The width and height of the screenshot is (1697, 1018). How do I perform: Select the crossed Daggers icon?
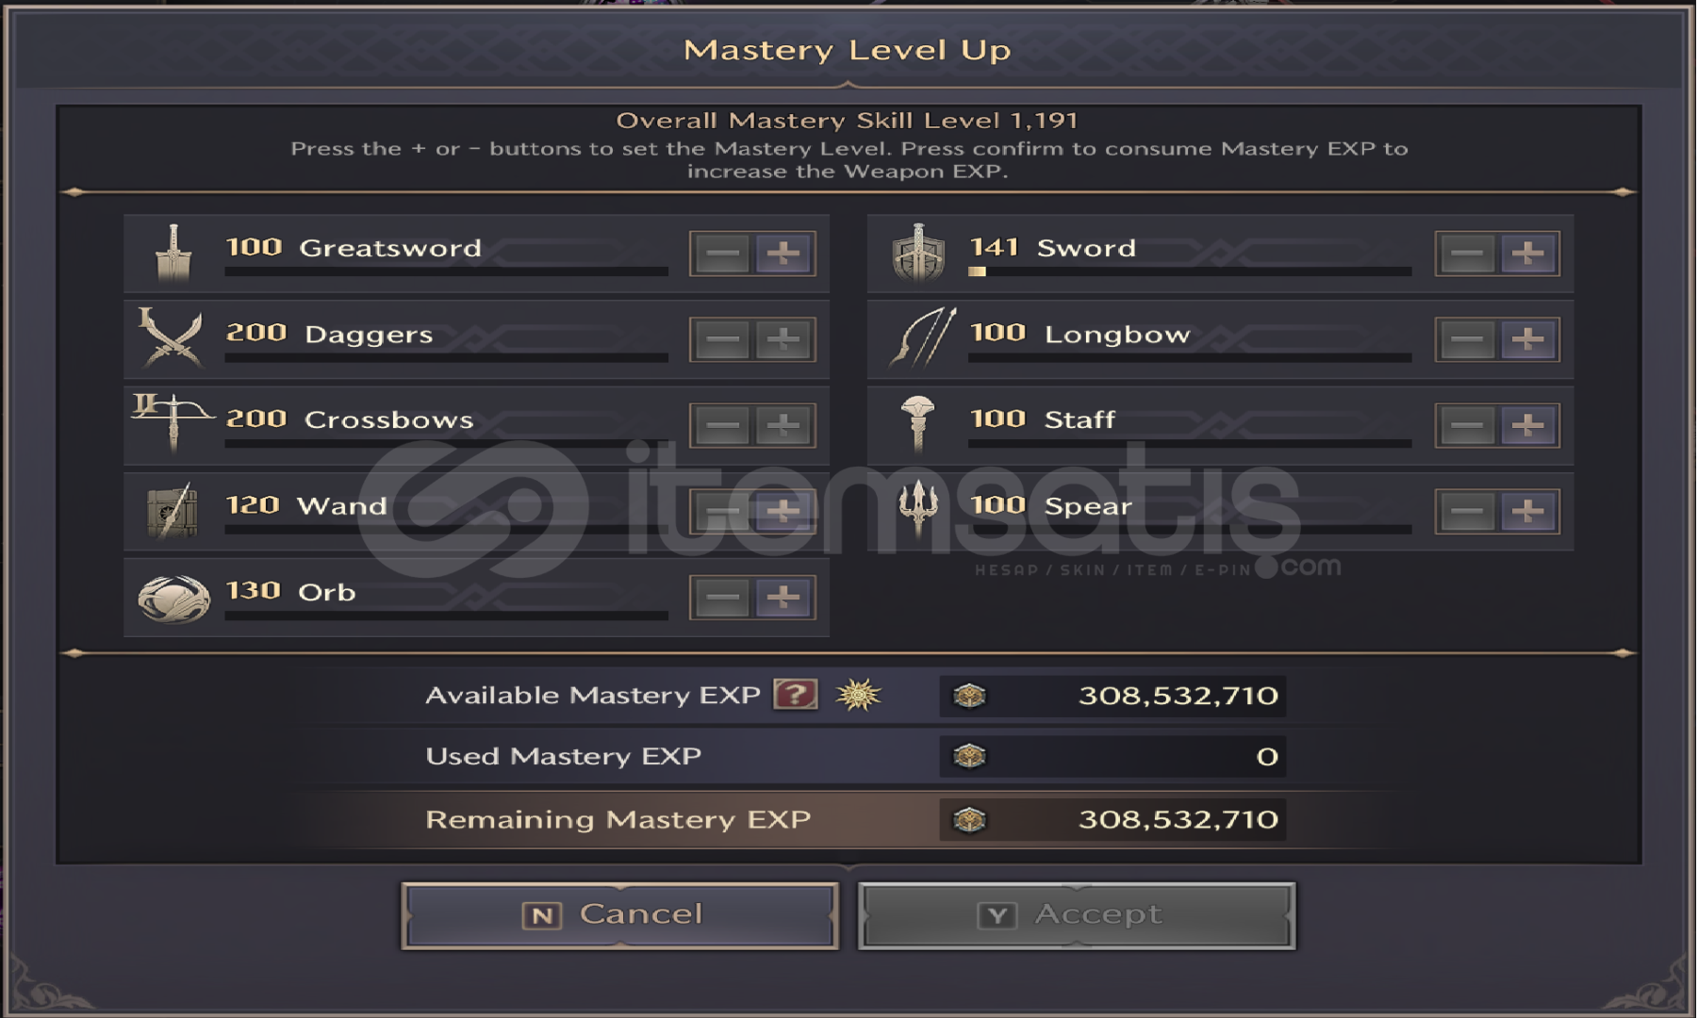(x=171, y=337)
